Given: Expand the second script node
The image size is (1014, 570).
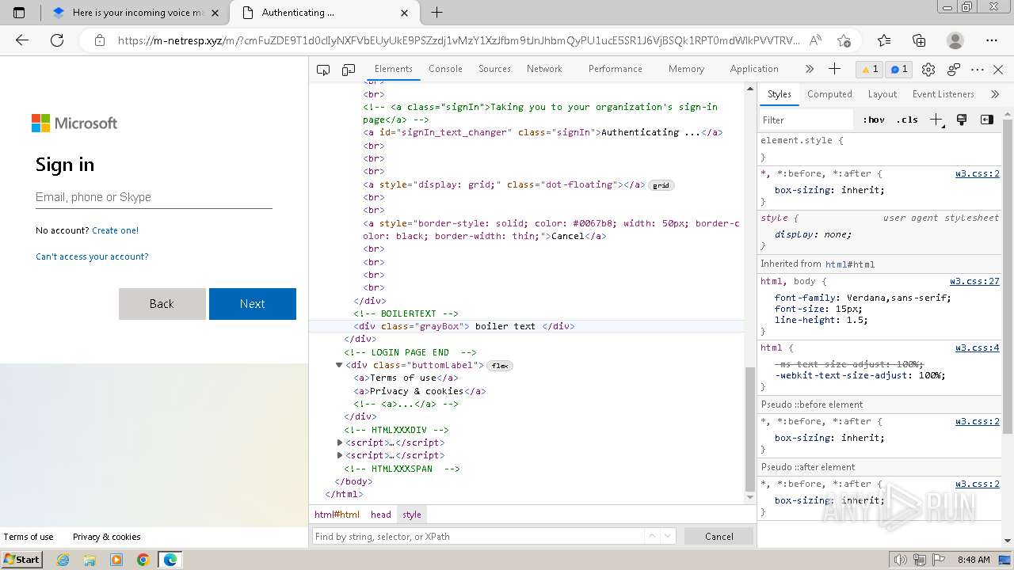Looking at the screenshot, I should [340, 455].
